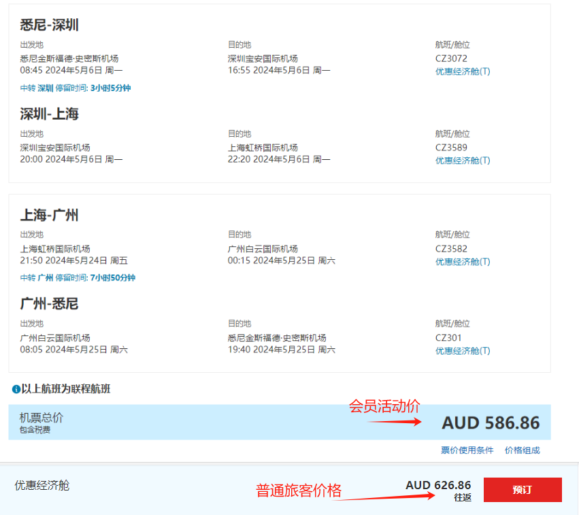The image size is (579, 515).
Task: Click flight number CZ301
Action: [448, 338]
